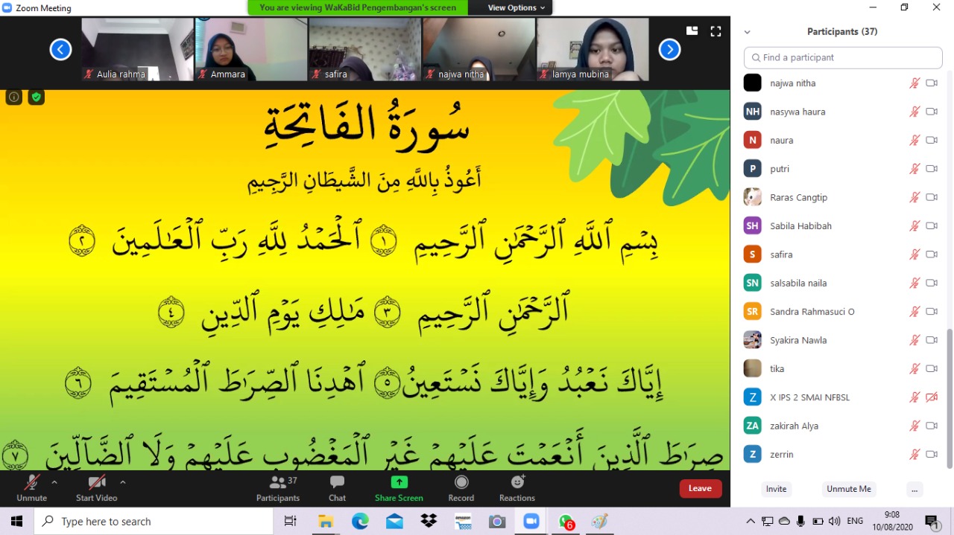Click the Find a participant search field
Screen dimensions: 954x535
tap(843, 57)
